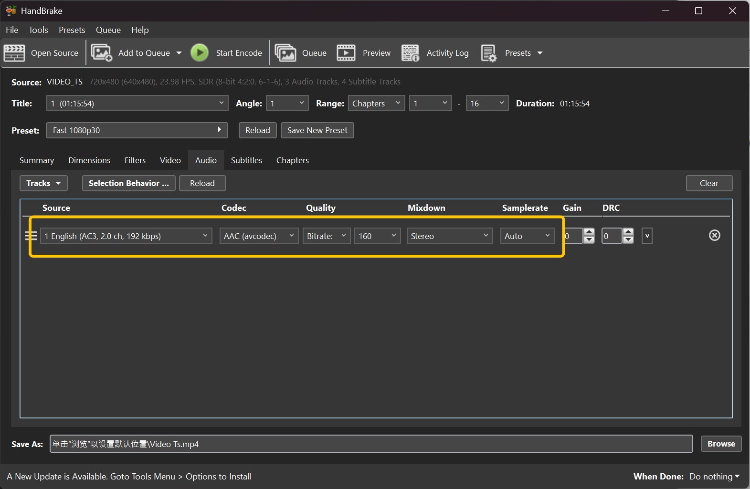
Task: Click the Preview filmstrip icon
Action: 346,53
